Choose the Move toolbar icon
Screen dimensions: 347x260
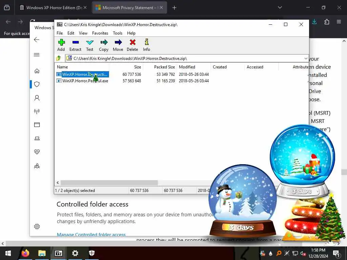tap(118, 45)
